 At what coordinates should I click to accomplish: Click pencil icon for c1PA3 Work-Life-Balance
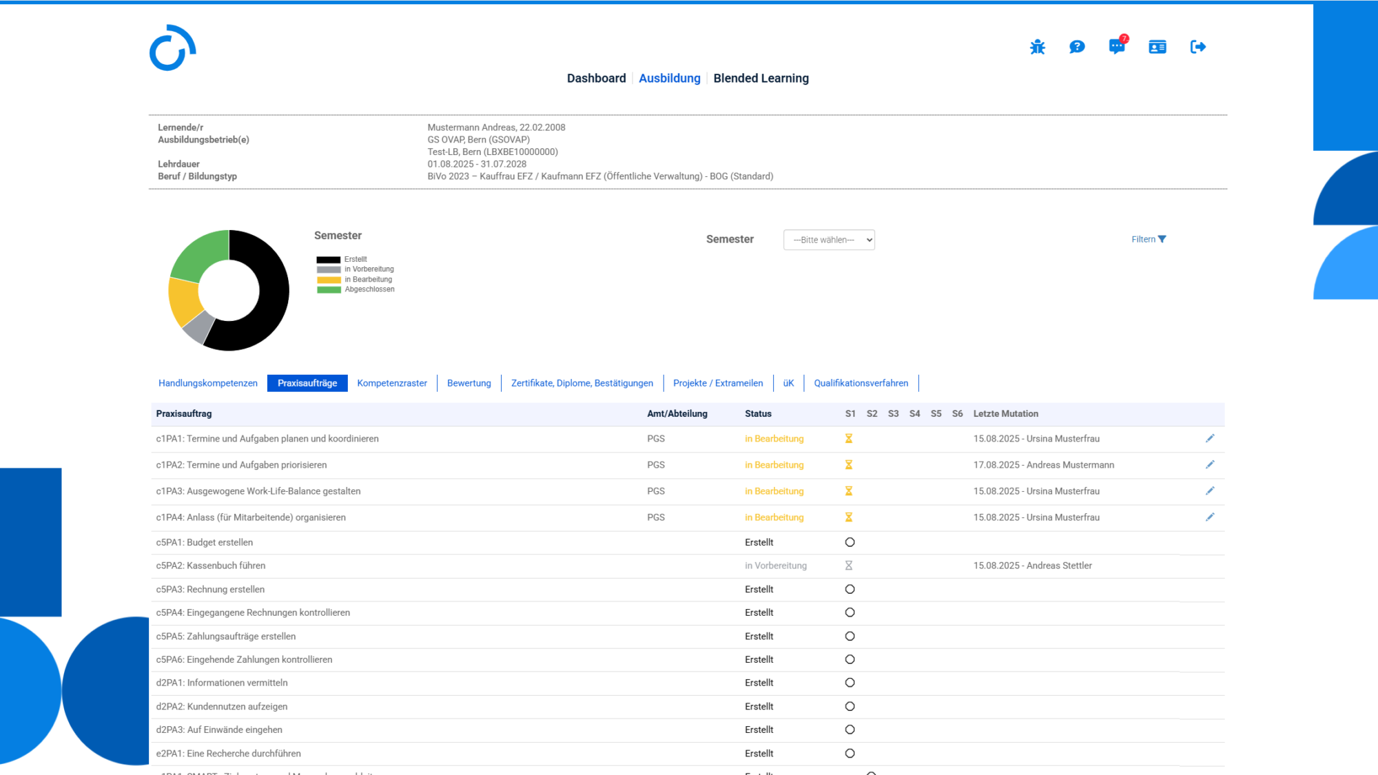click(1210, 490)
